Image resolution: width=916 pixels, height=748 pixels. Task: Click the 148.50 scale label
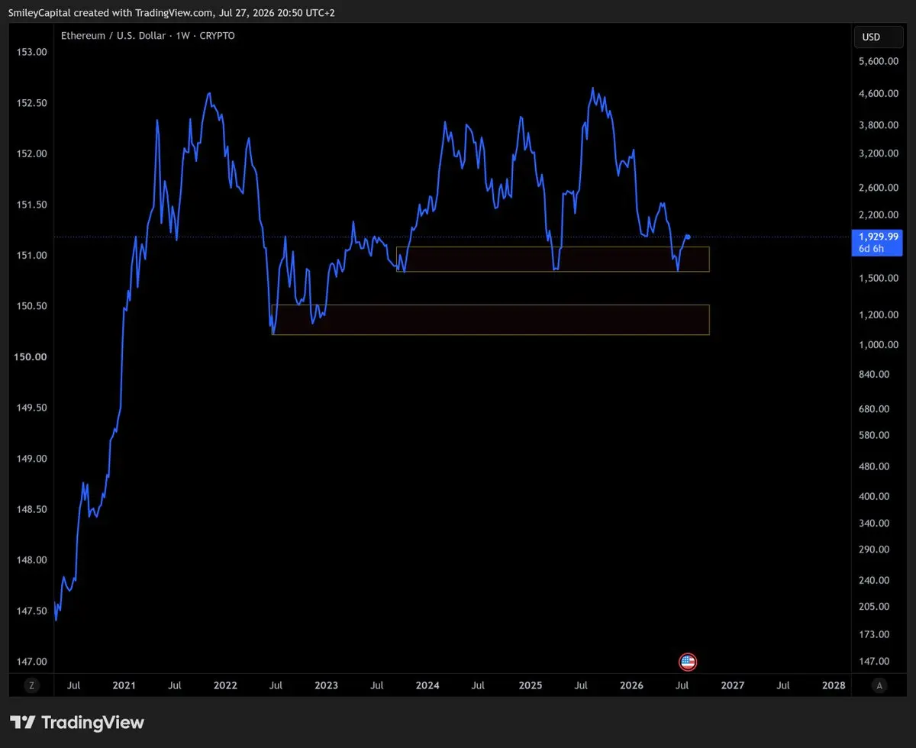(x=31, y=509)
